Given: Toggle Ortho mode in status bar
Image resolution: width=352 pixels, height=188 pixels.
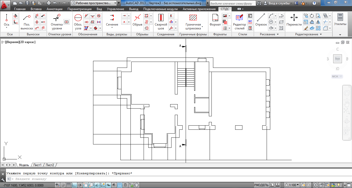Looking at the screenshot, I should click(x=74, y=185).
